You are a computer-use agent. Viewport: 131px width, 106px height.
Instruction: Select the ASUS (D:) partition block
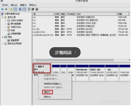coord(97,73)
